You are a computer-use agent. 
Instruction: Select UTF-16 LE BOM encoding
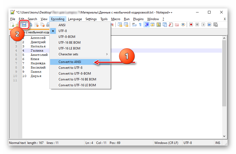pyautogui.click(x=80, y=48)
